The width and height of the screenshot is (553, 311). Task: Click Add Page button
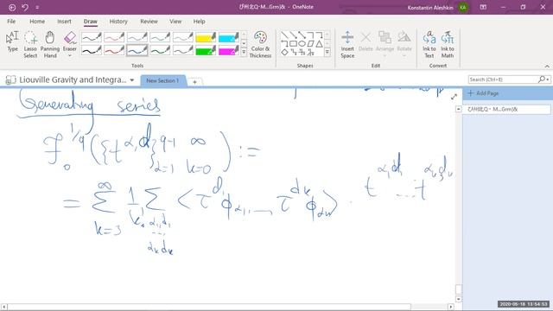(x=483, y=93)
